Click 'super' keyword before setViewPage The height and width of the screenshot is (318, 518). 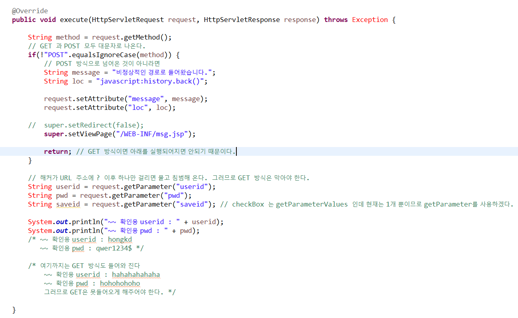(x=54, y=134)
